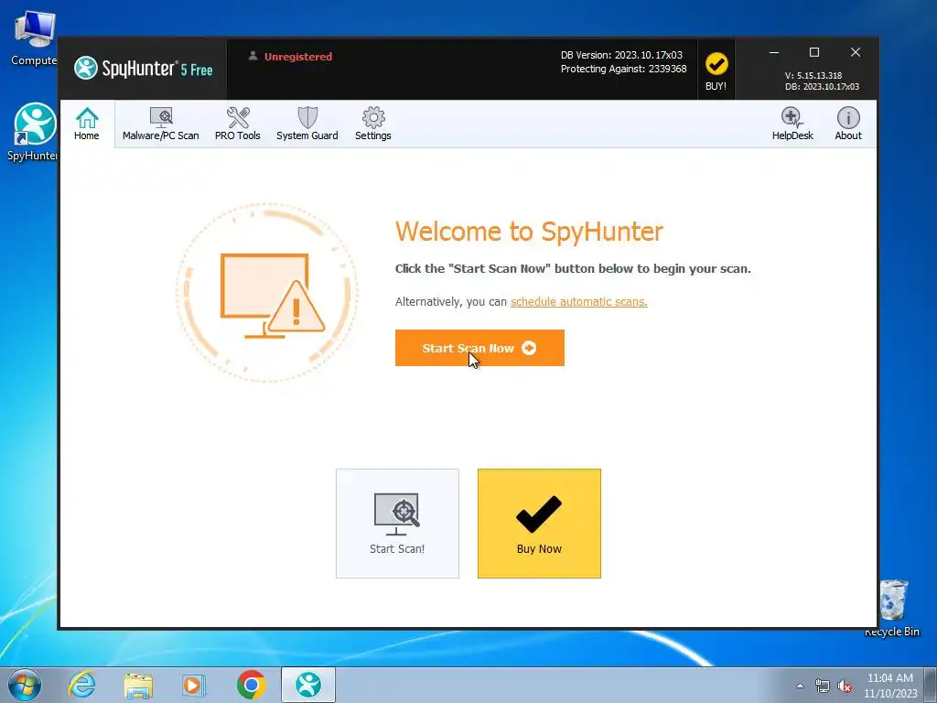Open the Home tab
937x703 pixels.
pos(87,124)
